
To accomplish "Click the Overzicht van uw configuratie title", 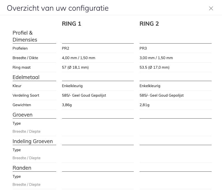I will 58,8.
